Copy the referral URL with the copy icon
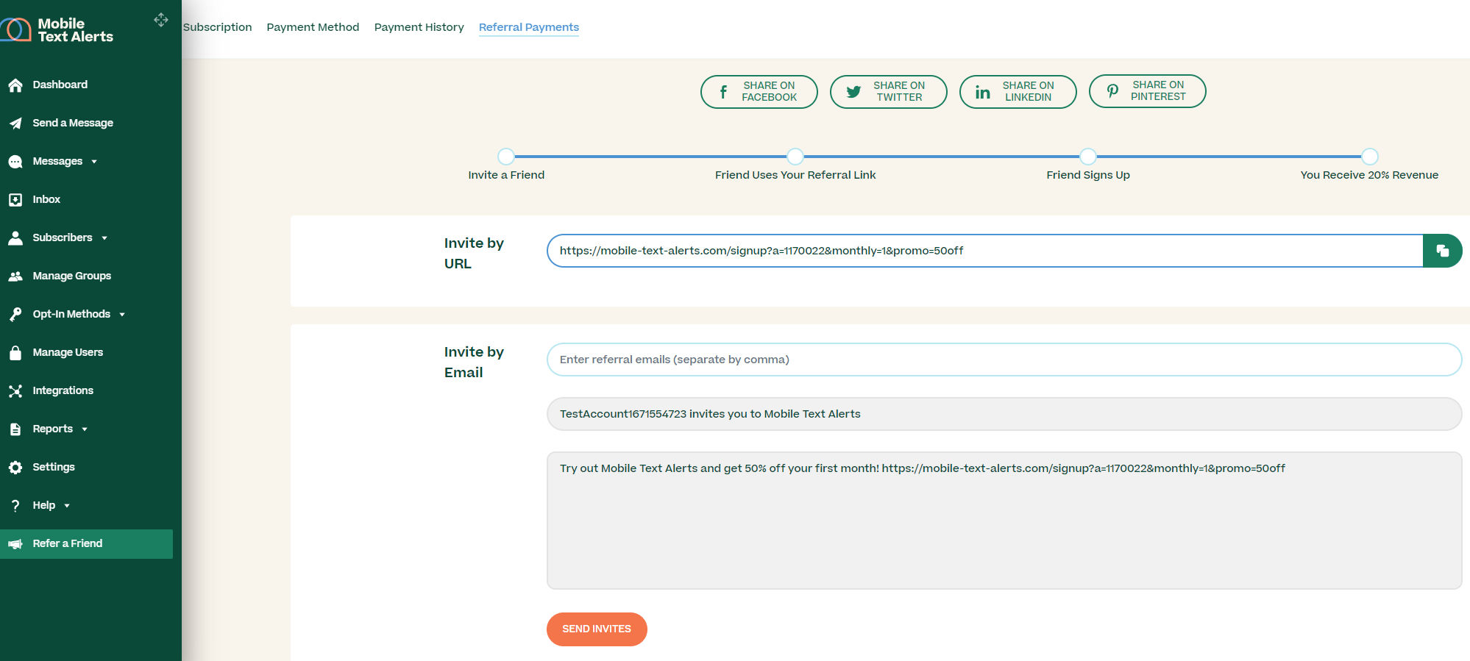Viewport: 1470px width, 661px height. click(x=1442, y=251)
